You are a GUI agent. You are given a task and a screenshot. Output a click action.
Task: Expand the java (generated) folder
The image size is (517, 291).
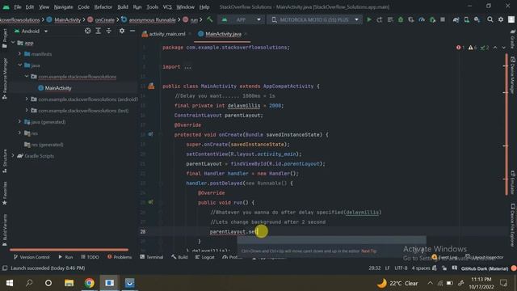pos(19,121)
